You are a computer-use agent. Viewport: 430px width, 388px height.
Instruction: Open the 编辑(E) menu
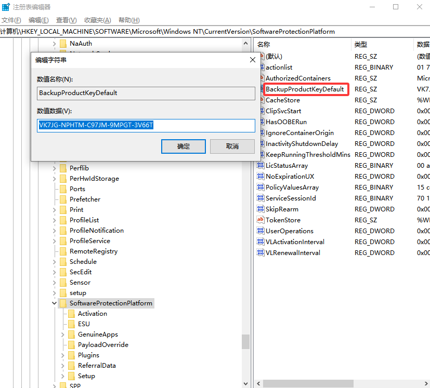click(38, 20)
